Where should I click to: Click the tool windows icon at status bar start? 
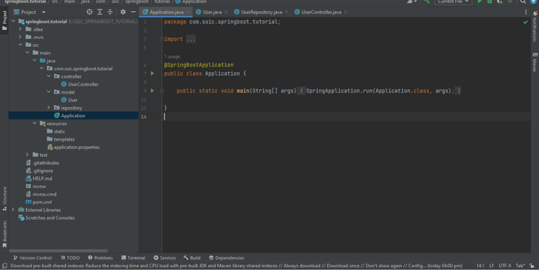[4, 266]
